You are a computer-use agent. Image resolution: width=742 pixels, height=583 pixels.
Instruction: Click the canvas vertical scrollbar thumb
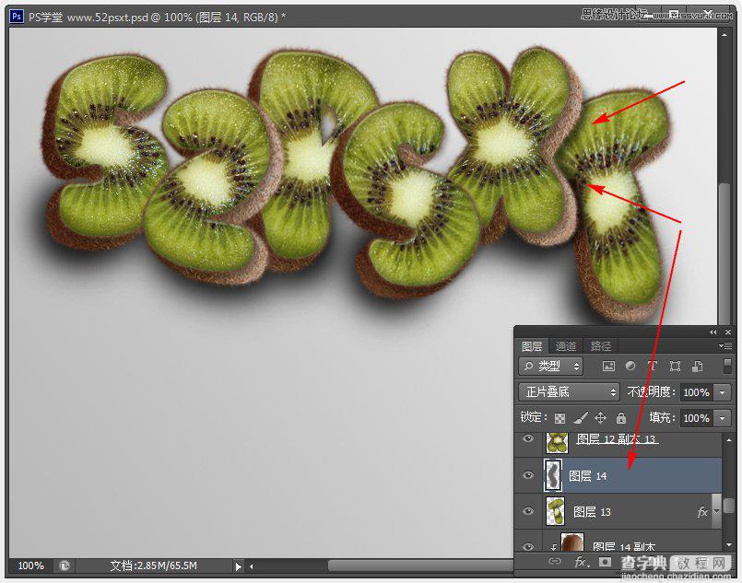coord(724,253)
